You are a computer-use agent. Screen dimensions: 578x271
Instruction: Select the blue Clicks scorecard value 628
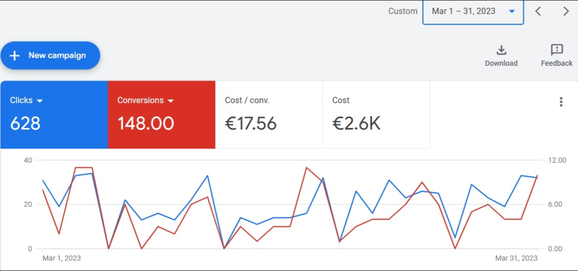click(x=25, y=123)
